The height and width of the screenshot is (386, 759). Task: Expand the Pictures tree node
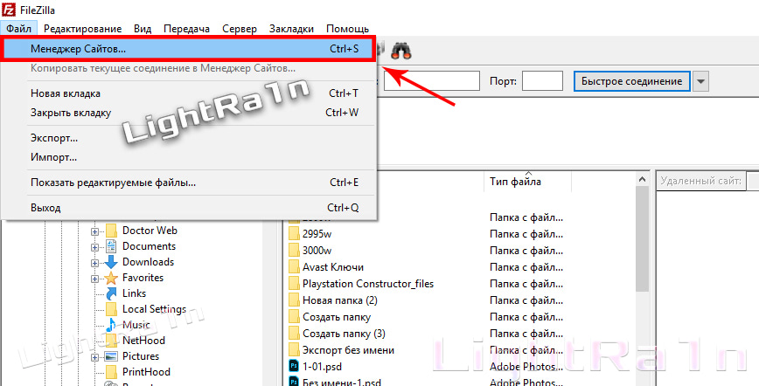[94, 357]
